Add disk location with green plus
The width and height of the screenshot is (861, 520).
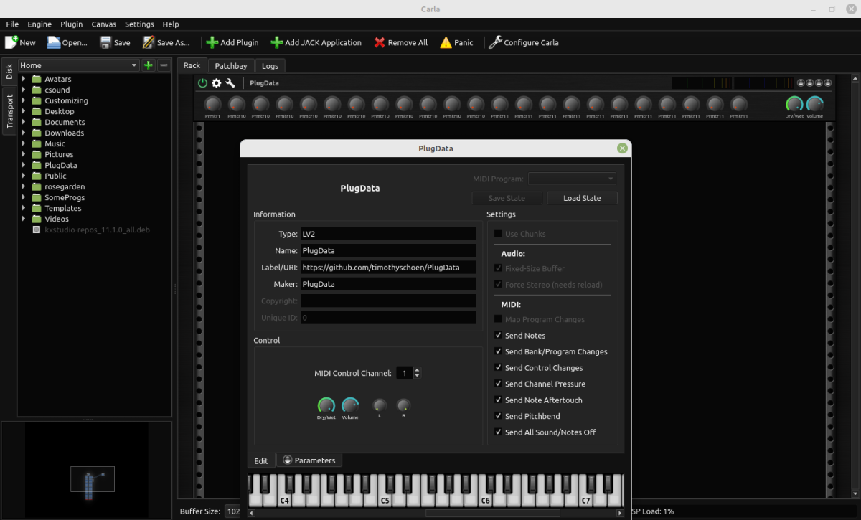point(149,65)
